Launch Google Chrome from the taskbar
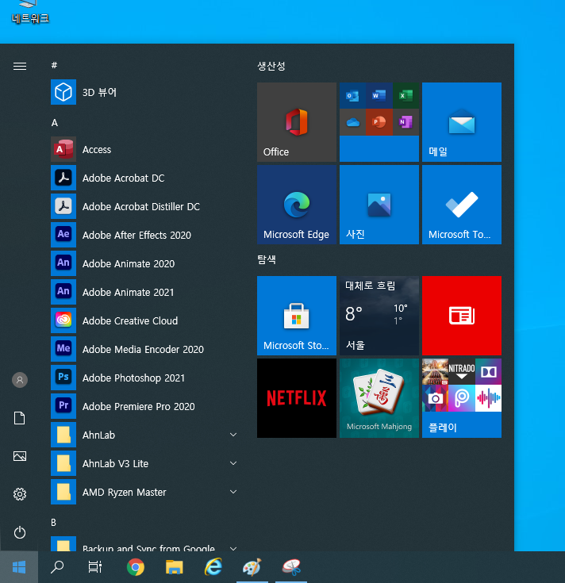 136,567
